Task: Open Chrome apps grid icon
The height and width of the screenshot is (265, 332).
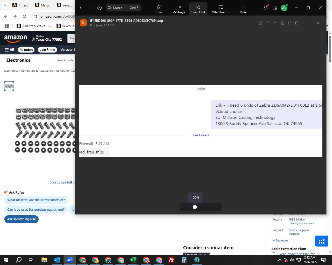Action: (7, 26)
